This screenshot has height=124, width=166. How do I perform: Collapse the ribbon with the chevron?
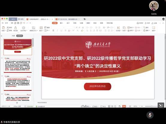pyautogui.click(x=163, y=23)
